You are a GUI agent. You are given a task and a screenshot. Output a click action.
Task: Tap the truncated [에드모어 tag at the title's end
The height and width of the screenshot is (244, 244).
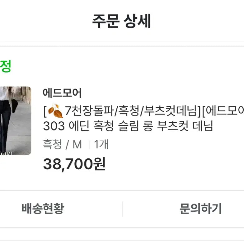[223, 111]
